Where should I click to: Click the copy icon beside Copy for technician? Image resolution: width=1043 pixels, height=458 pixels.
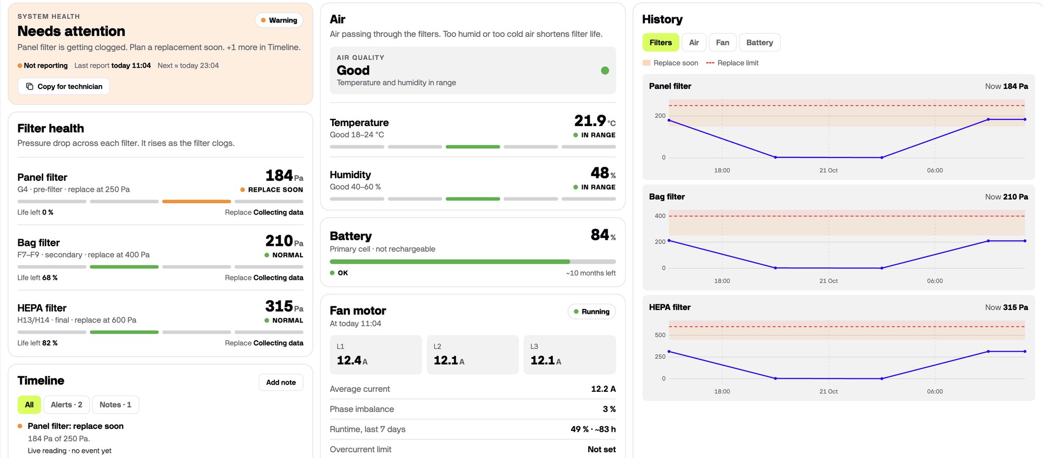30,86
